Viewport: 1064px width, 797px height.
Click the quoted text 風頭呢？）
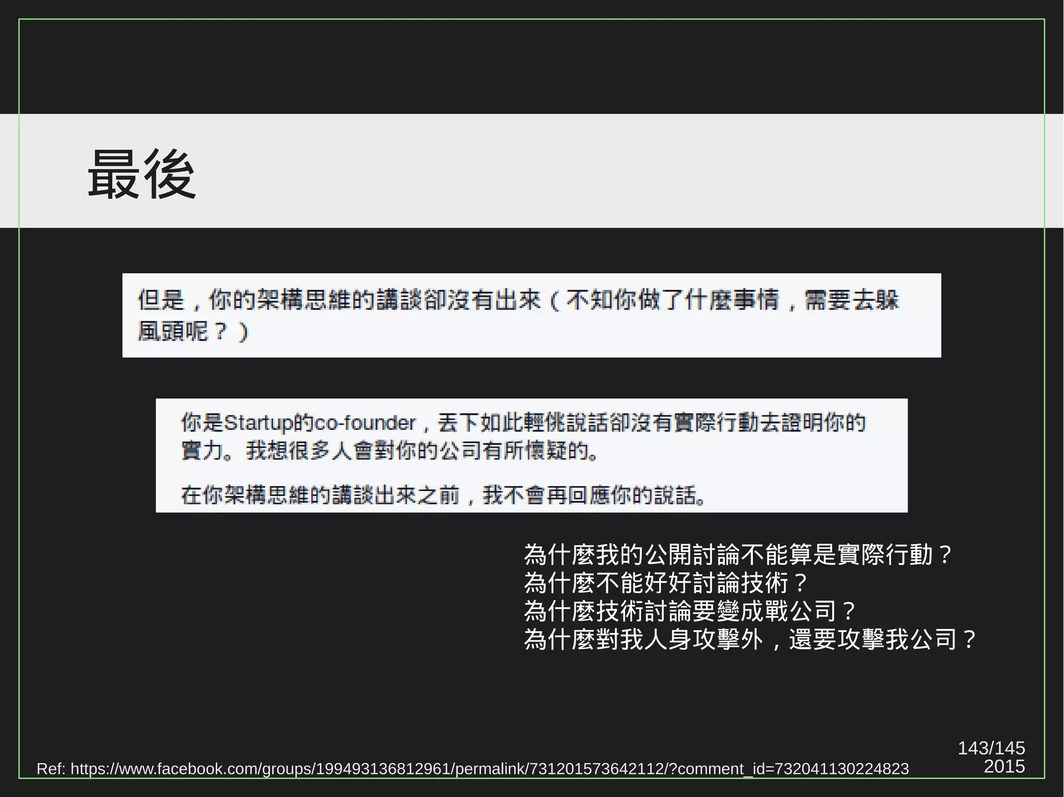click(193, 331)
